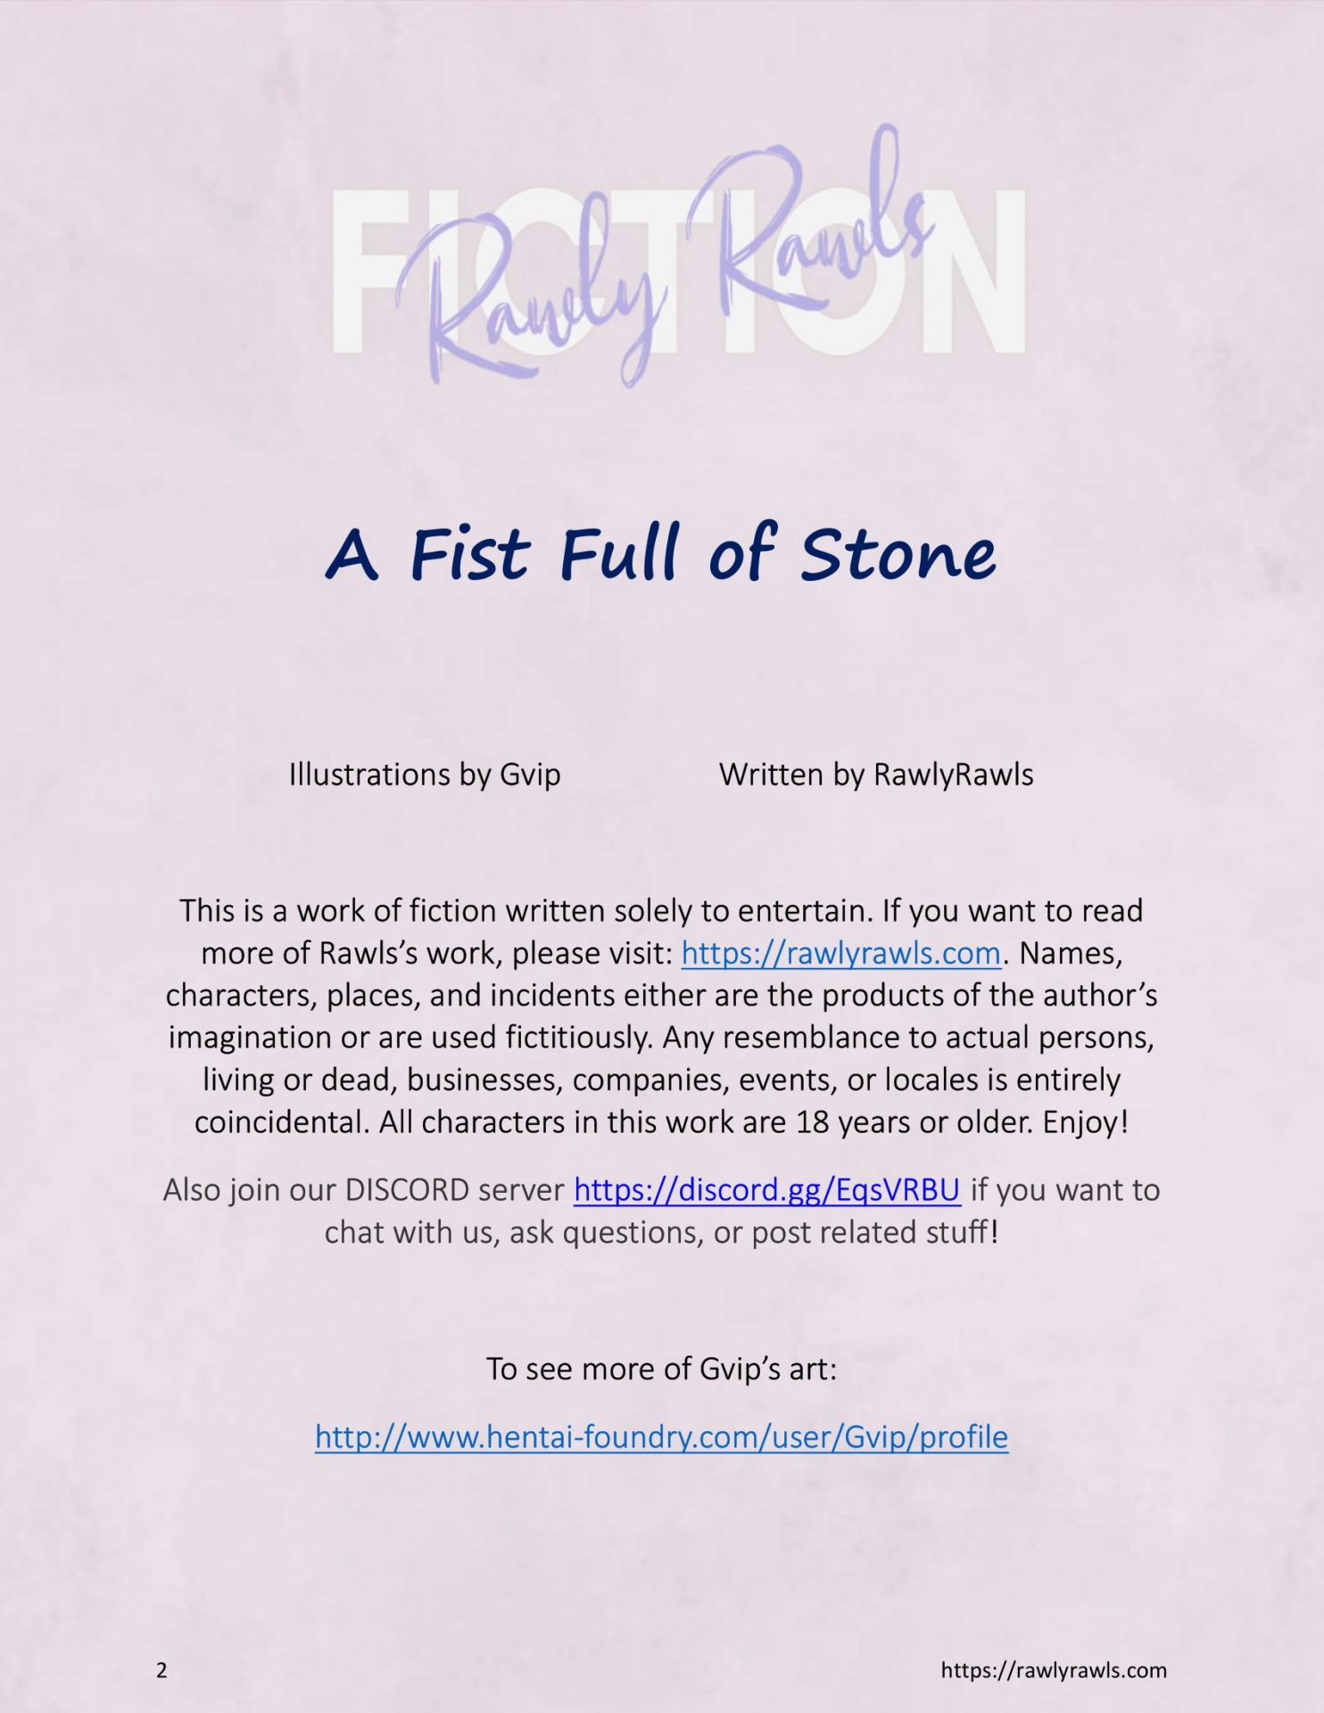Image resolution: width=1324 pixels, height=1713 pixels.
Task: Open the Discord server invite link
Action: pyautogui.click(x=766, y=1190)
